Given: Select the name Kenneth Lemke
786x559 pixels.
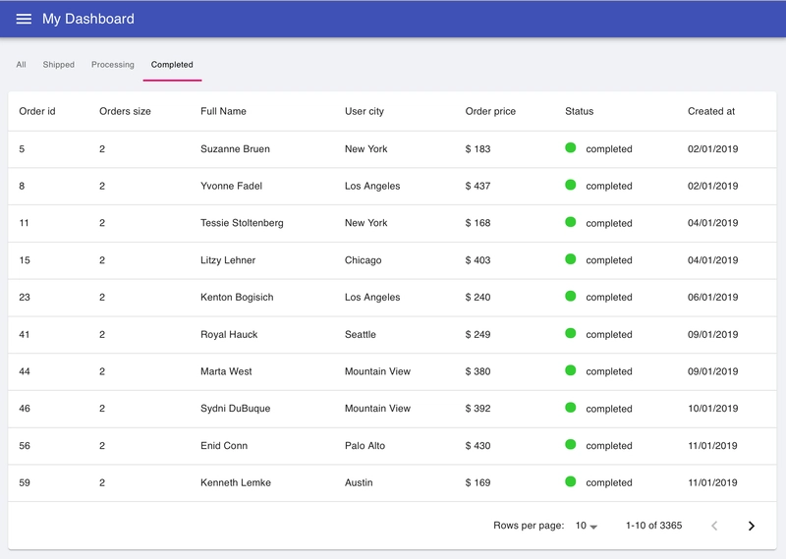Looking at the screenshot, I should pos(236,482).
